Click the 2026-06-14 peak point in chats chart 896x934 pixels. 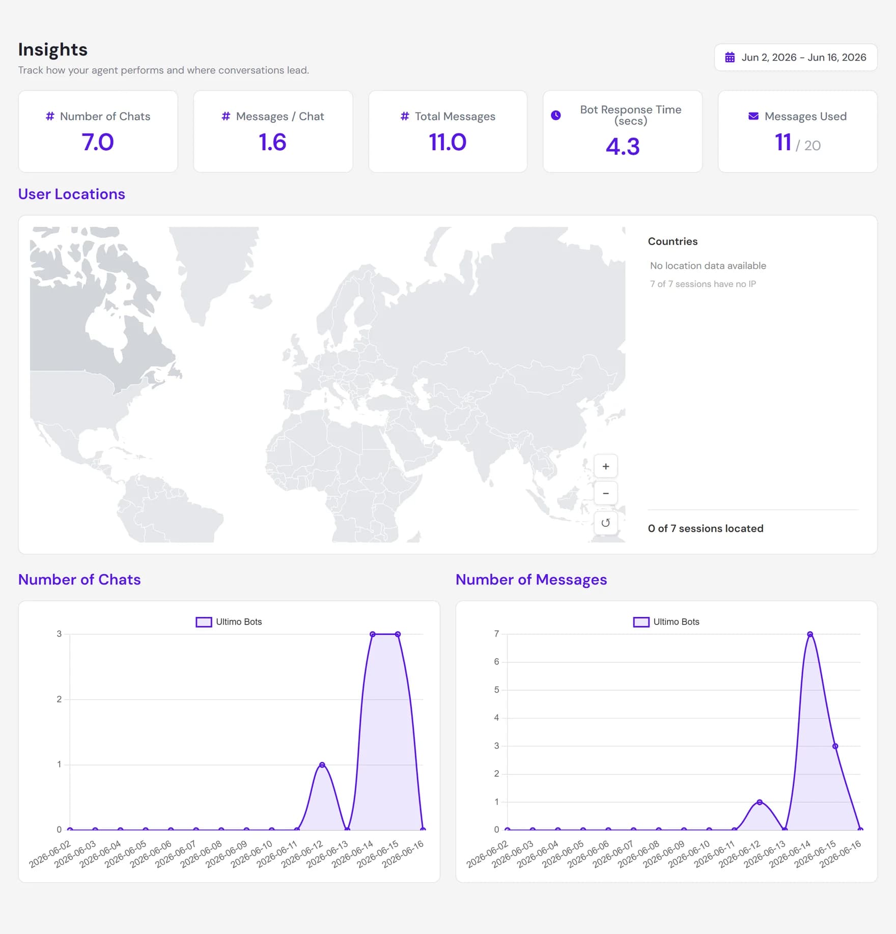tap(373, 634)
